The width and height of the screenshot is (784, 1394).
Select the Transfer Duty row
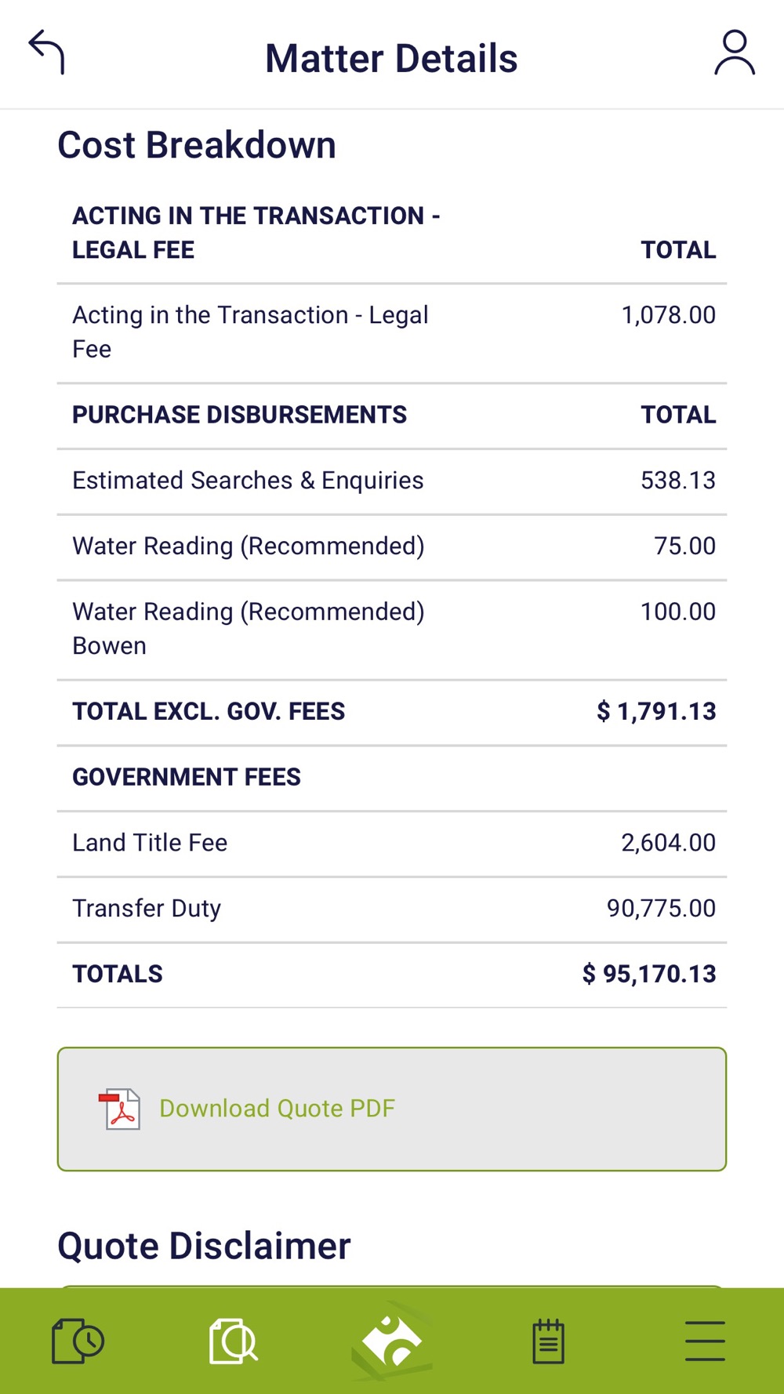[x=392, y=909]
